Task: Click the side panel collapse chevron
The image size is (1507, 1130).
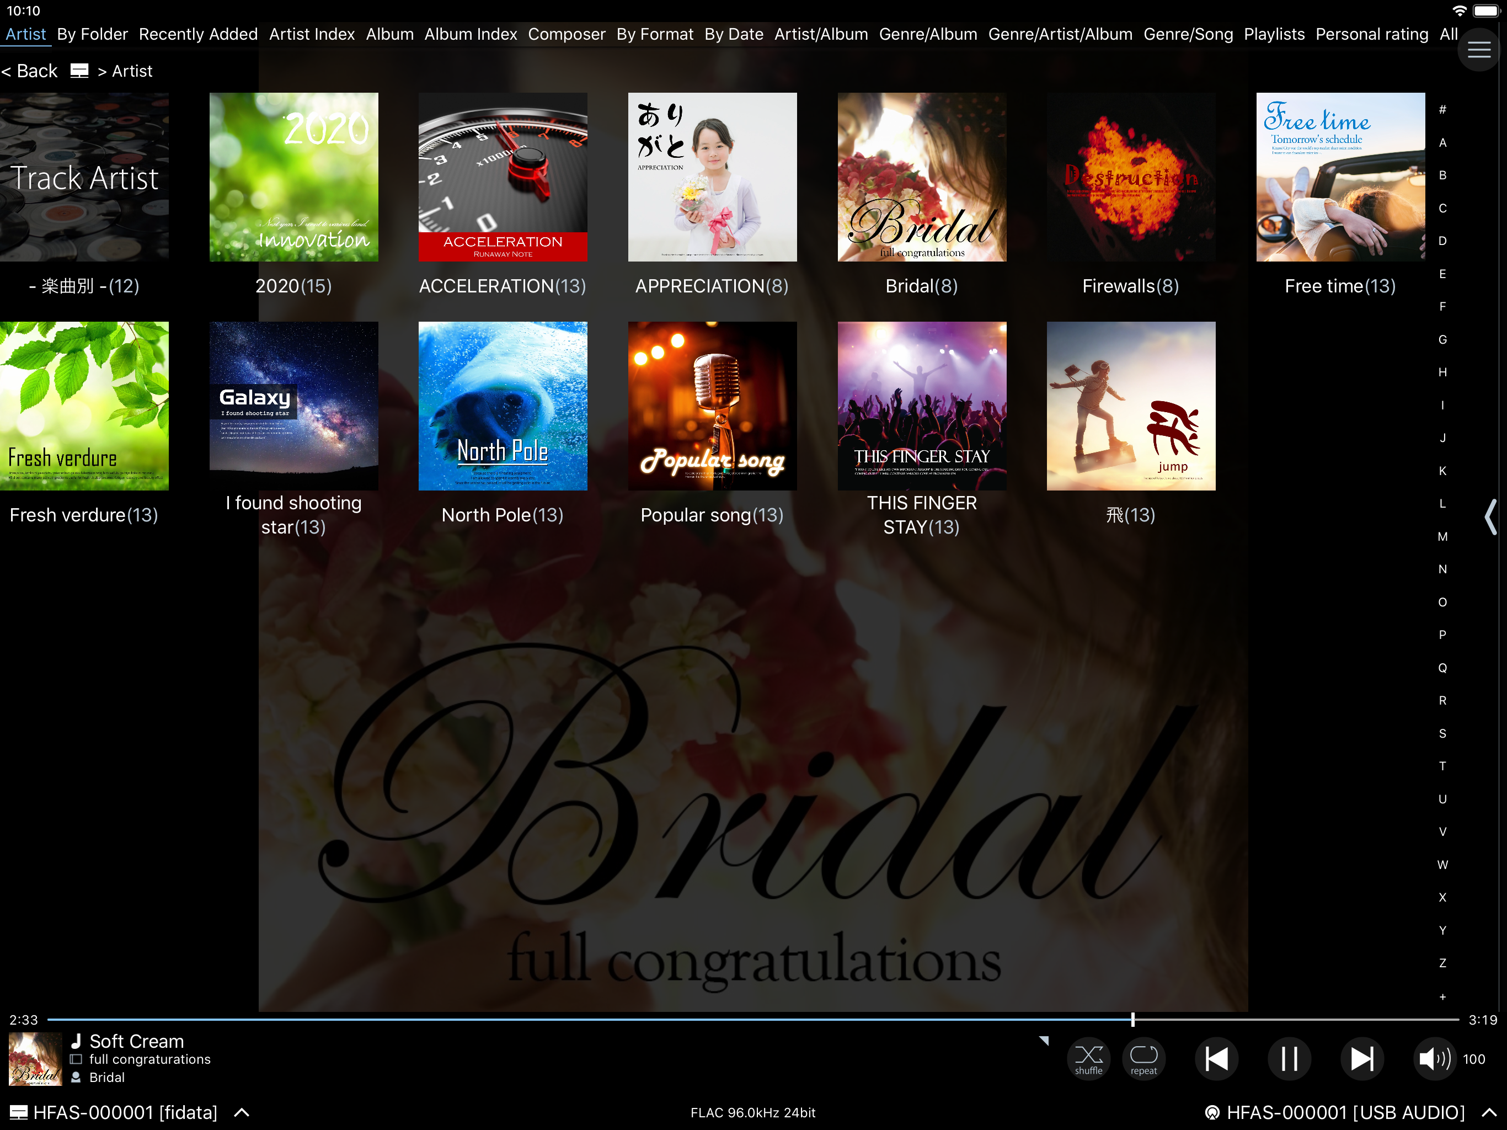Action: tap(1490, 516)
